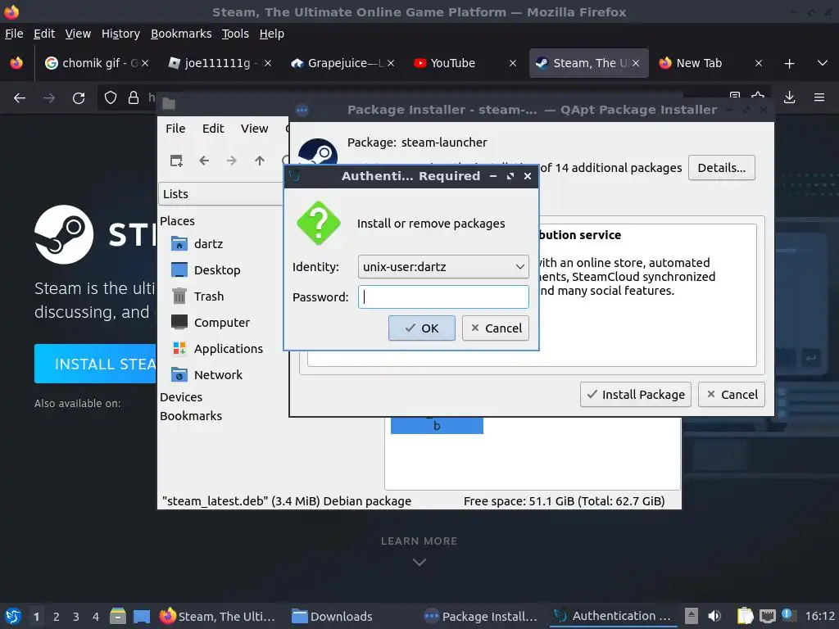
Task: Switch to virtual desktop 2
Action: 56,616
